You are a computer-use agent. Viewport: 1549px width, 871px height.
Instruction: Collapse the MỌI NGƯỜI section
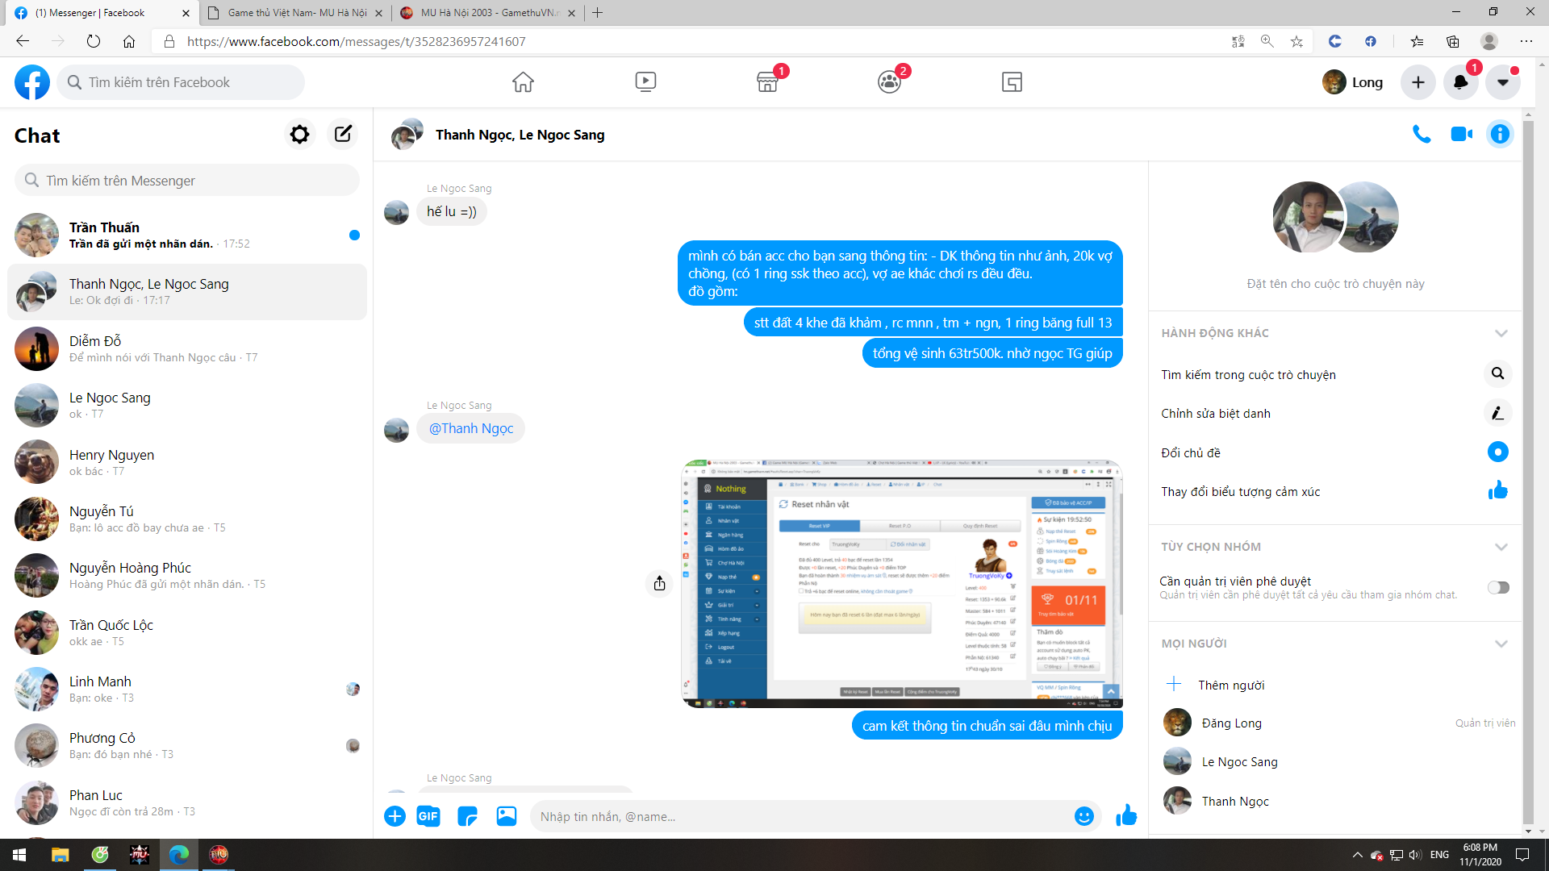coord(1501,644)
